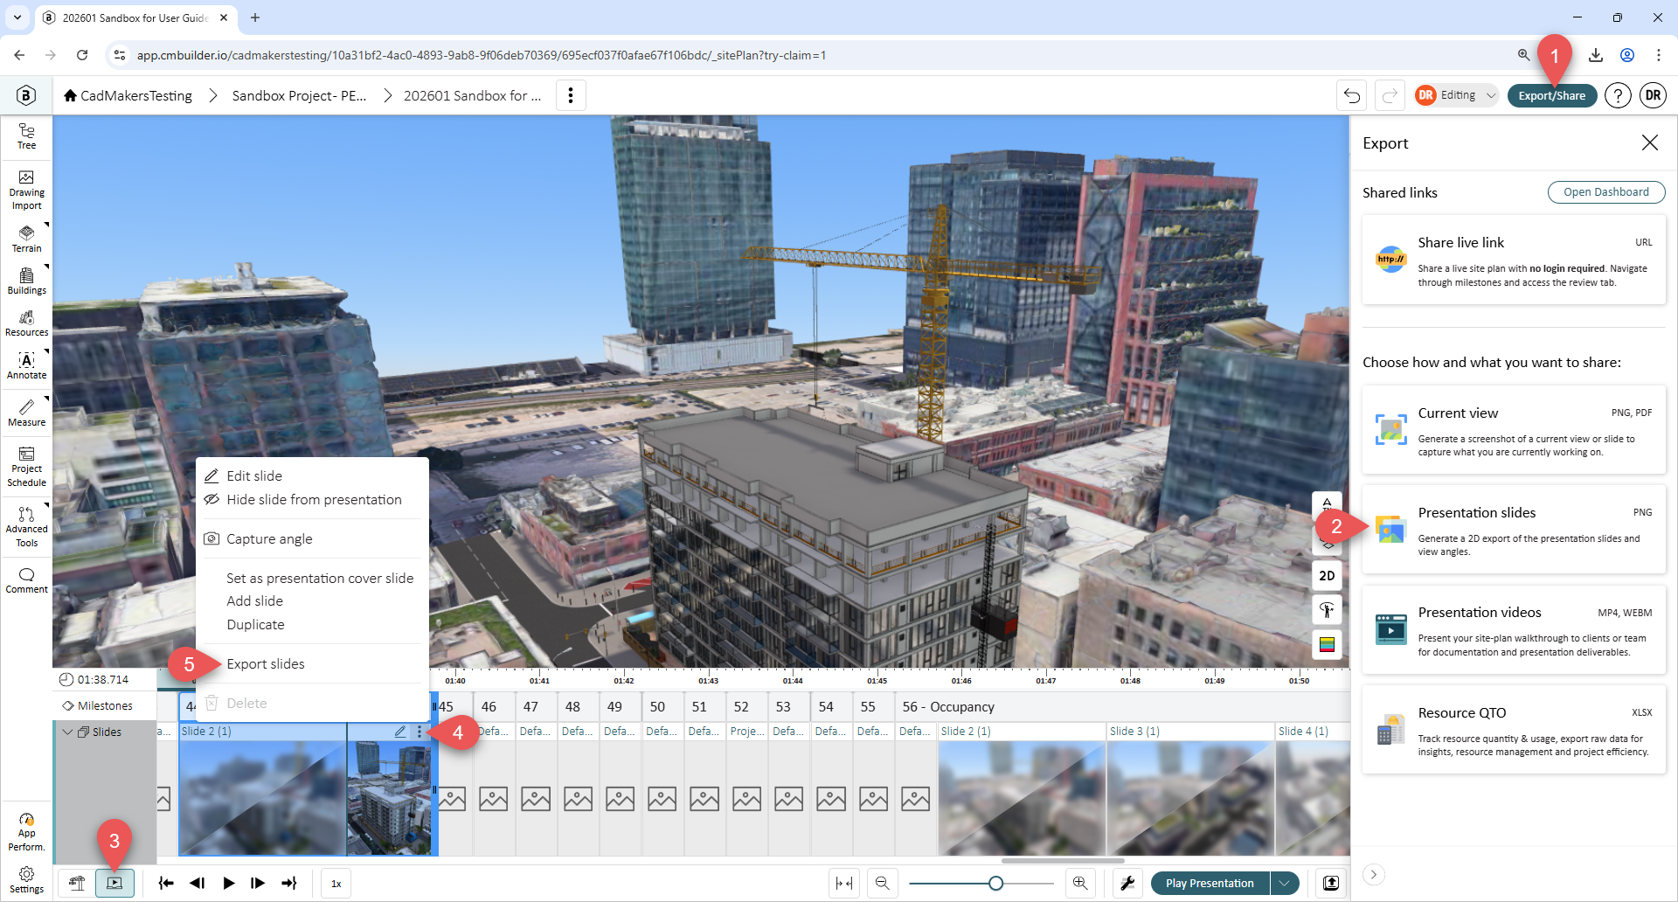Click the Play Presentation button
The width and height of the screenshot is (1678, 902).
point(1210,883)
